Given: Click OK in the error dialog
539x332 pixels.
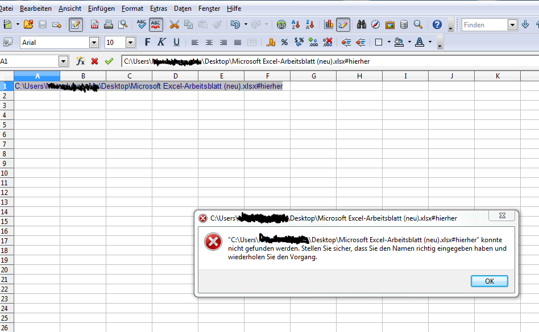Looking at the screenshot, I should pyautogui.click(x=489, y=281).
